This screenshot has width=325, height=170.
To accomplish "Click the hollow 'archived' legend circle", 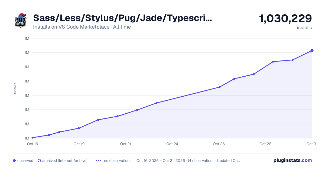I will point(39,161).
